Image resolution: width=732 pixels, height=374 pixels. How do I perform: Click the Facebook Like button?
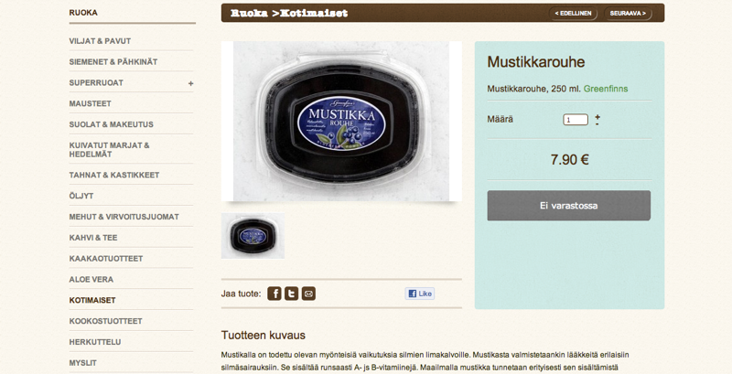pos(420,294)
